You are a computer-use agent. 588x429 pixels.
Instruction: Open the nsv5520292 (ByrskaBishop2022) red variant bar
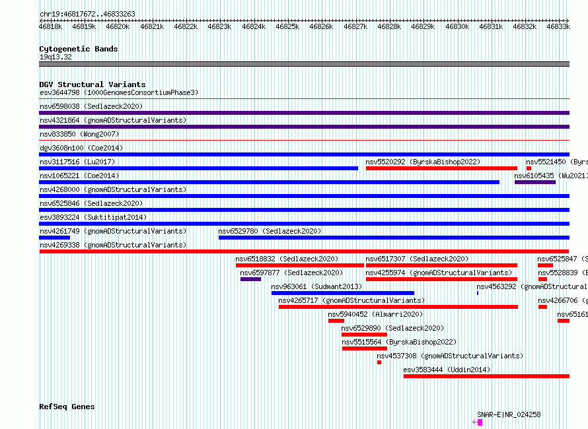coord(441,168)
